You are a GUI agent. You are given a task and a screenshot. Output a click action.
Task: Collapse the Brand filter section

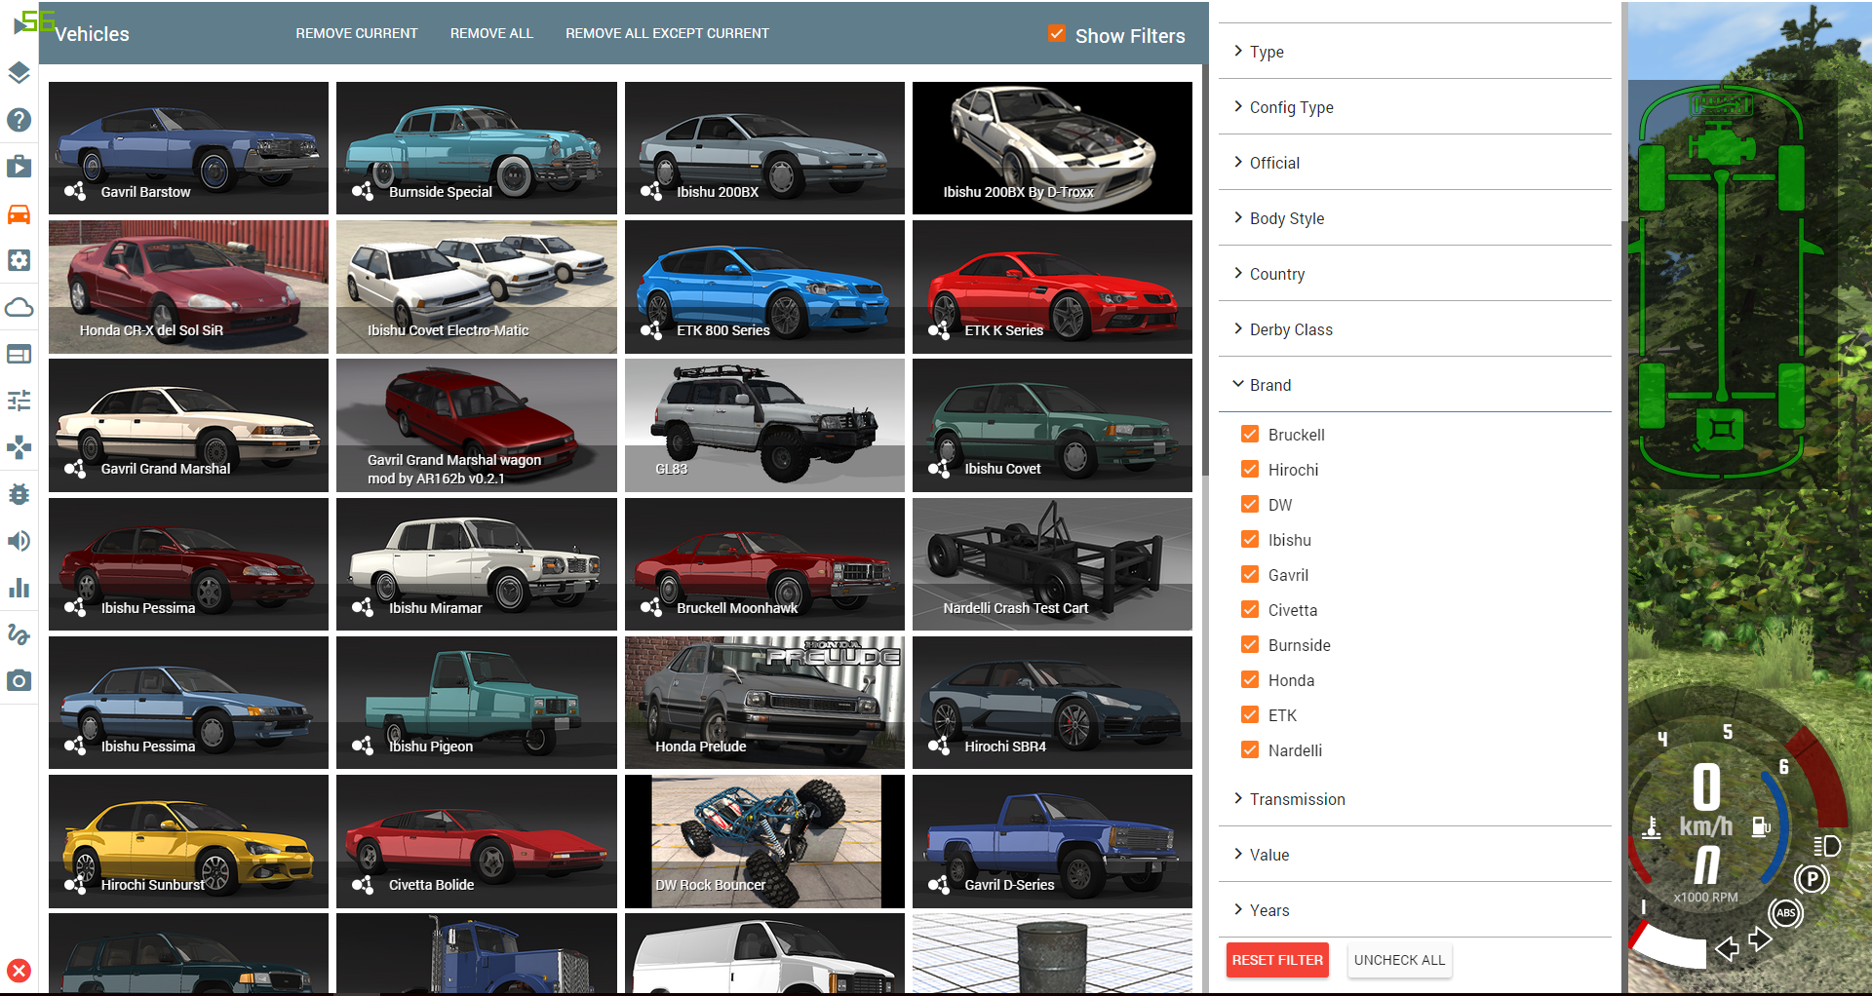1415,385
